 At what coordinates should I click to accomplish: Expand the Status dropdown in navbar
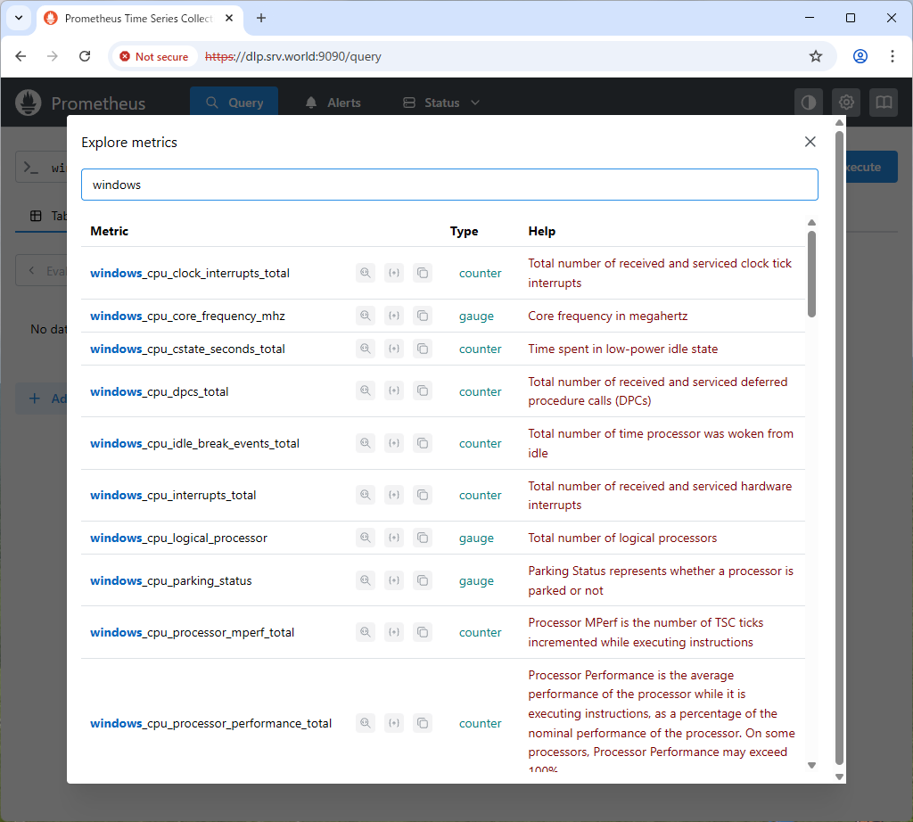pyautogui.click(x=441, y=103)
